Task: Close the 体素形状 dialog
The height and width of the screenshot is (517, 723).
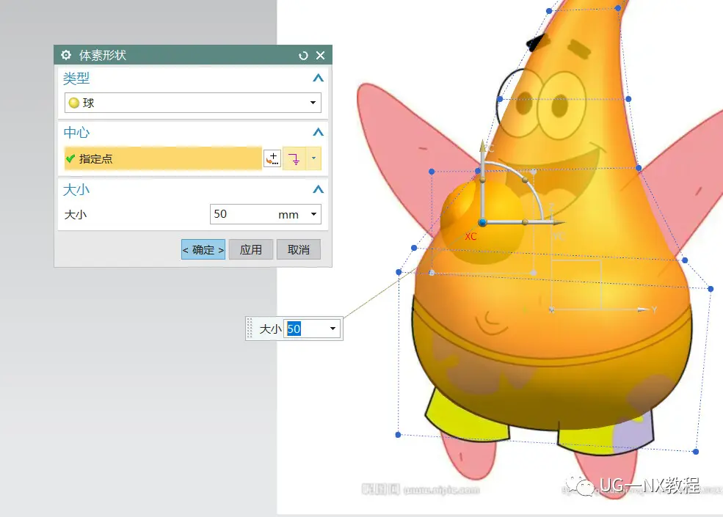Action: point(321,56)
